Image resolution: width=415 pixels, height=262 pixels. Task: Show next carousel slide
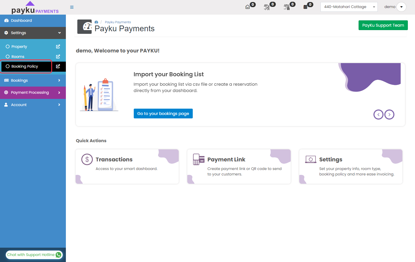(389, 115)
